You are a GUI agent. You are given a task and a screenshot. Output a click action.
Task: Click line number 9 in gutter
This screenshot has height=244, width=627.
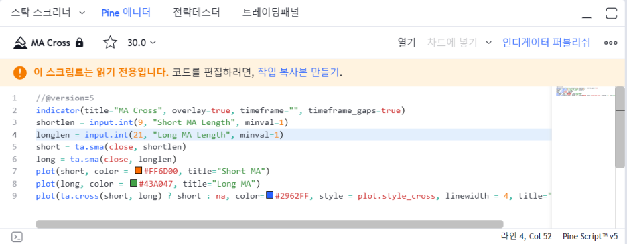coord(14,196)
